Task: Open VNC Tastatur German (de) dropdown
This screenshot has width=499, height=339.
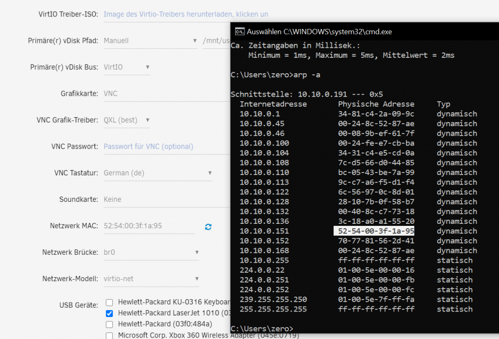Action: point(158,173)
